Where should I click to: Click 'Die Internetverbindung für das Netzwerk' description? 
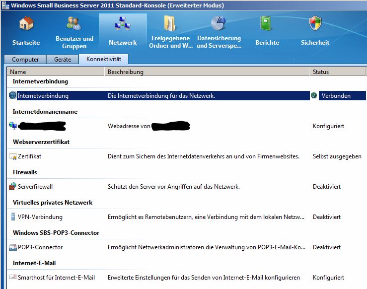click(x=161, y=96)
